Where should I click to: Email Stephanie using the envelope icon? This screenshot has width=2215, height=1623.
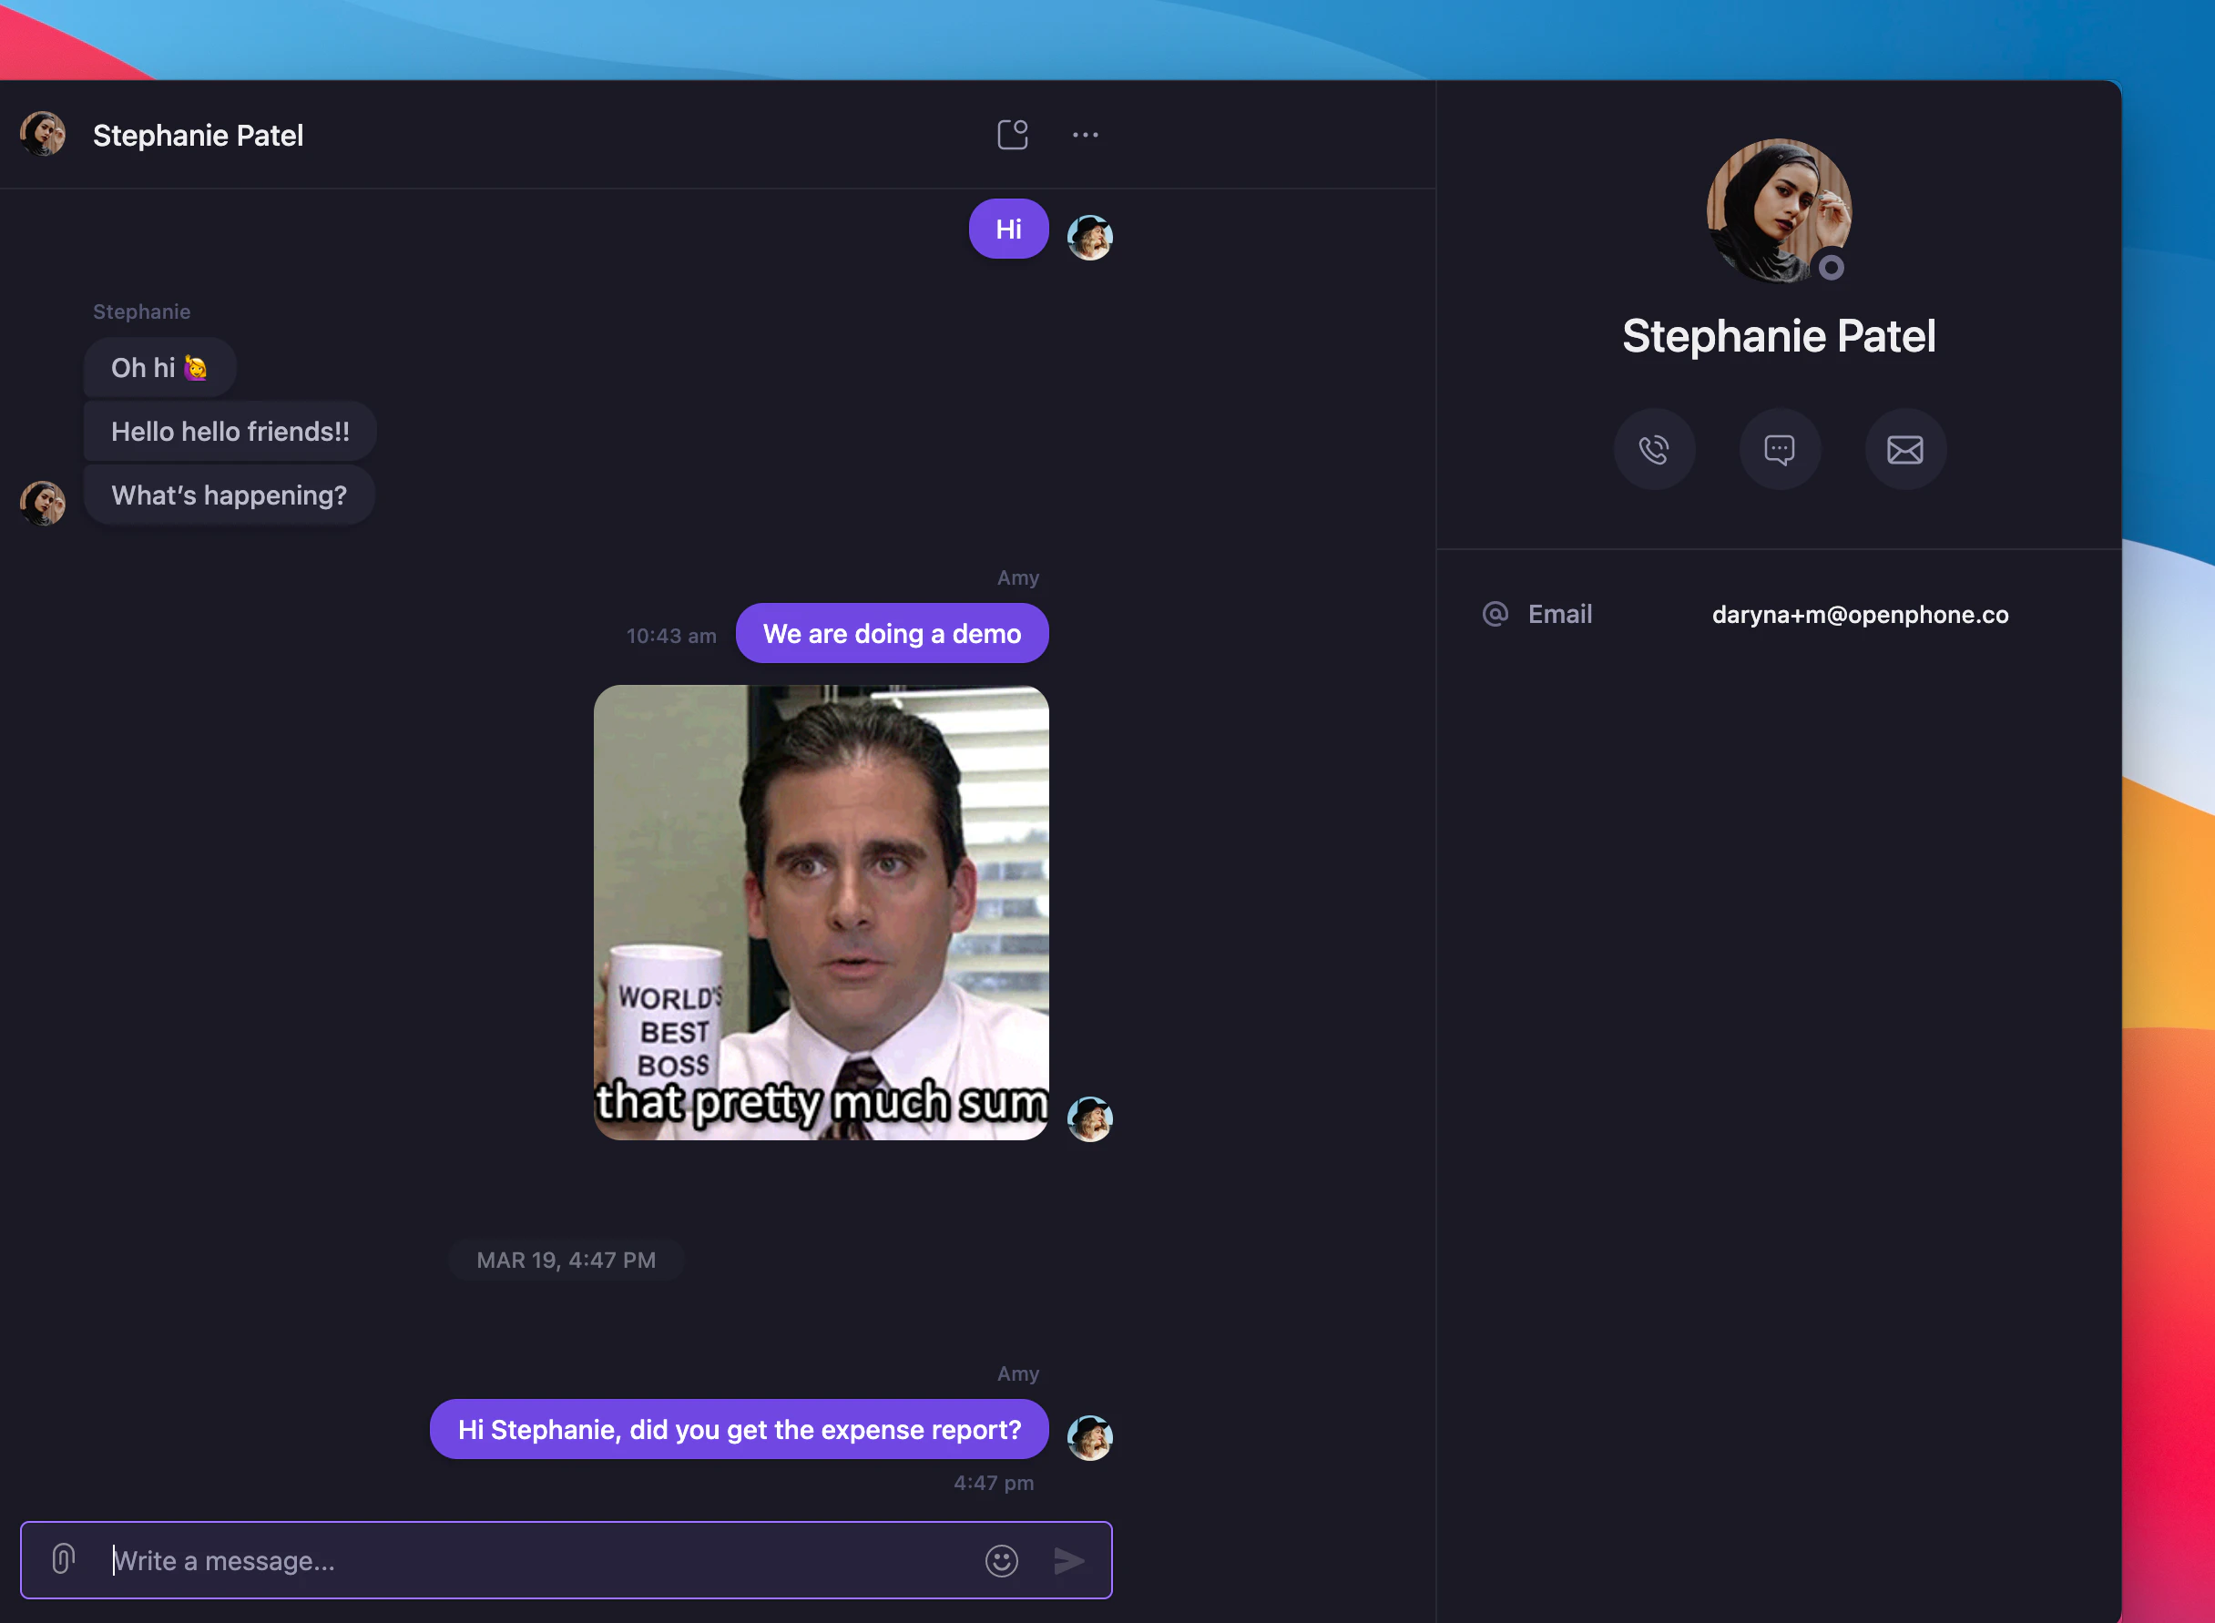[x=1904, y=449]
